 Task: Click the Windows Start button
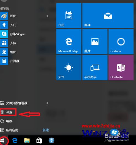click(2, 141)
